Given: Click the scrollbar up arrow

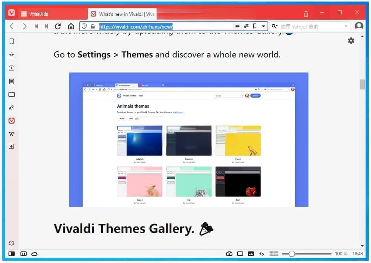Looking at the screenshot, I should click(x=362, y=36).
